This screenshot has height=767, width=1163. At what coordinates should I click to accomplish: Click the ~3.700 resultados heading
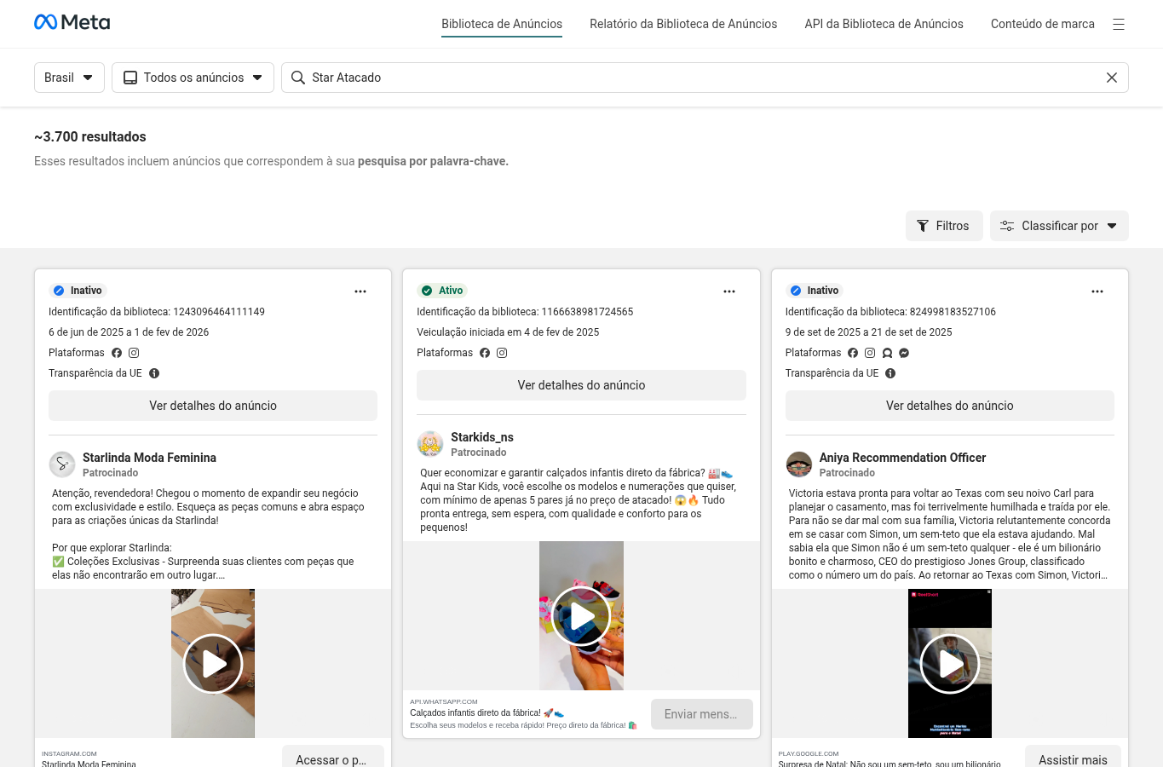[x=90, y=136]
